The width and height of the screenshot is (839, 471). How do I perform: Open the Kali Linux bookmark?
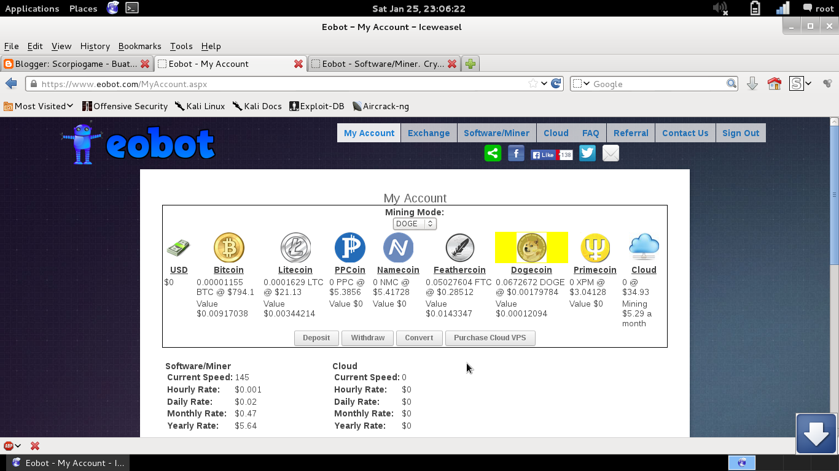tap(200, 106)
